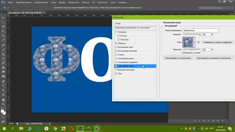This screenshot has height=132, width=235.
Task: Select the Type tool
Action: [3, 86]
